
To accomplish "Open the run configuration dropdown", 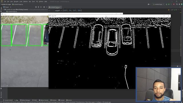I will point(158,4).
